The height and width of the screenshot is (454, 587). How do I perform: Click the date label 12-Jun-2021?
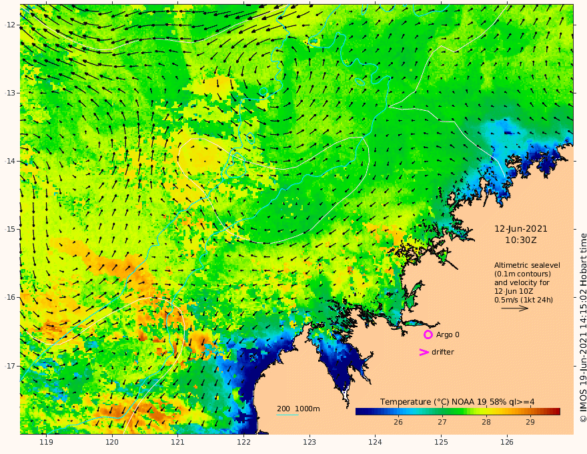coord(521,229)
